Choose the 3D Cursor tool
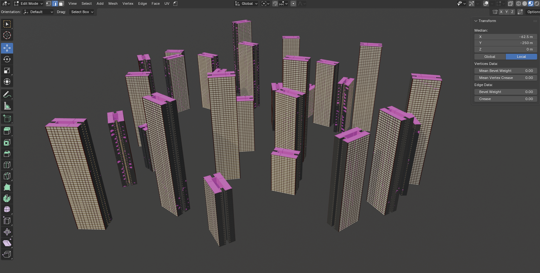 pyautogui.click(x=7, y=36)
